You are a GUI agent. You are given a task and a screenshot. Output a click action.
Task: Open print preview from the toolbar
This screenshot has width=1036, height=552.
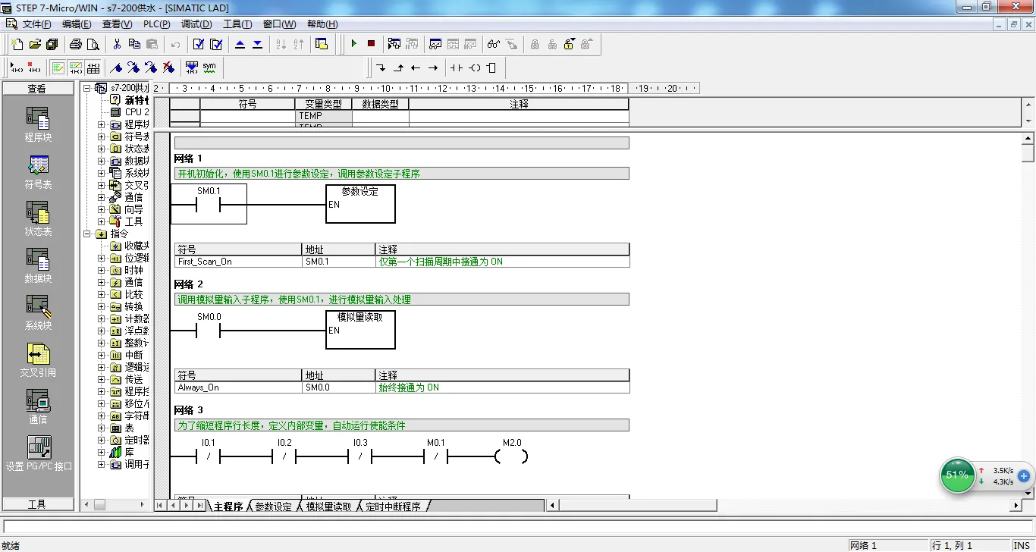(93, 44)
